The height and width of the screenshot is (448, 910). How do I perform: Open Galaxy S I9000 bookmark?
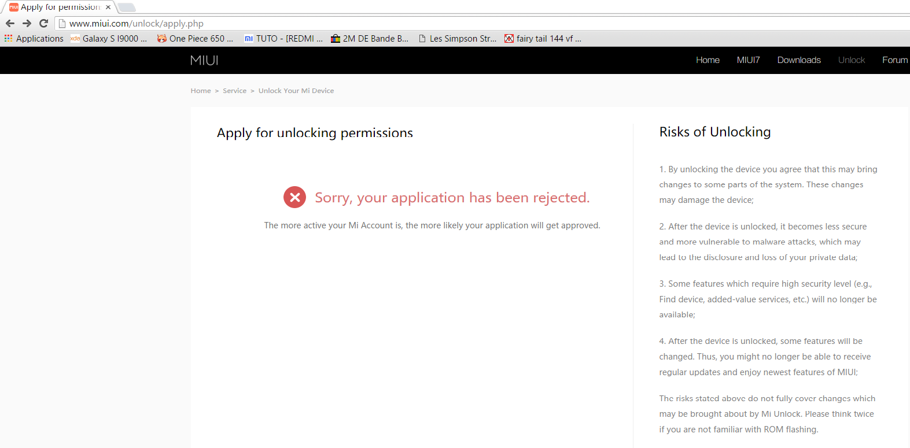(x=109, y=39)
